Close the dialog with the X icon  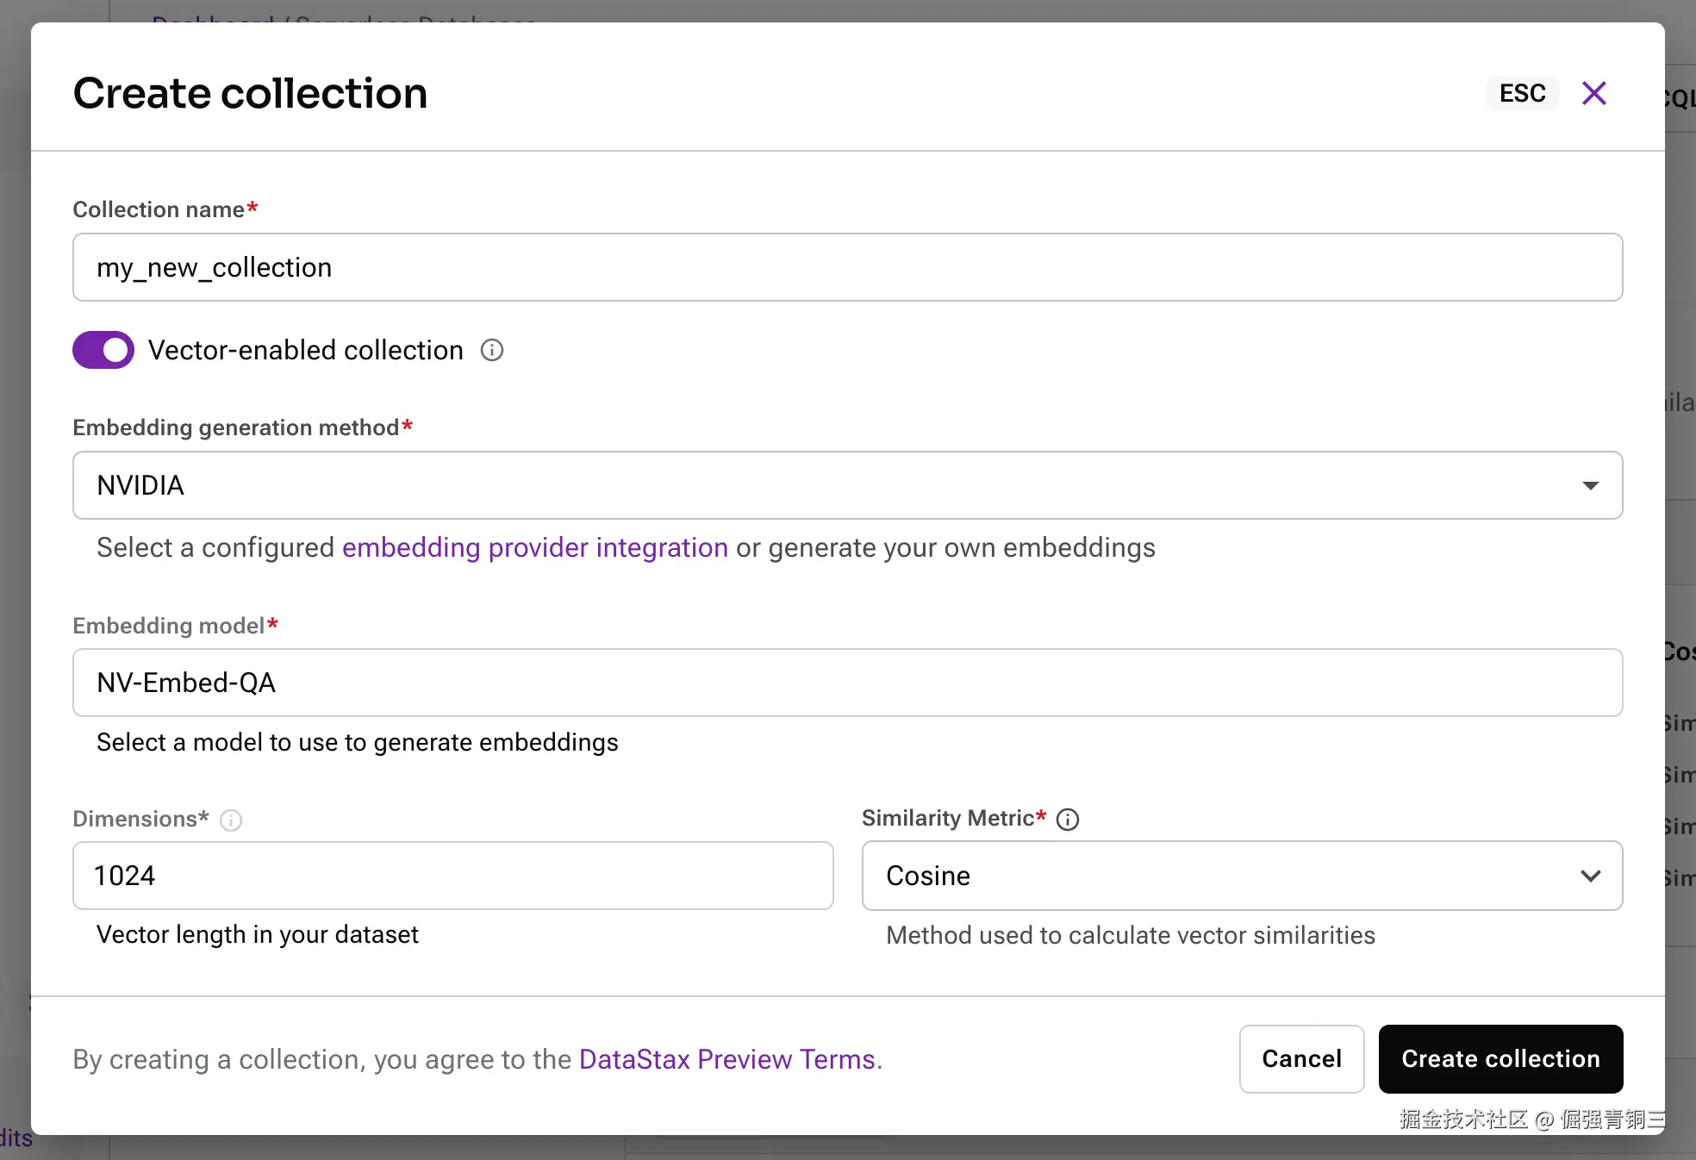tap(1594, 93)
